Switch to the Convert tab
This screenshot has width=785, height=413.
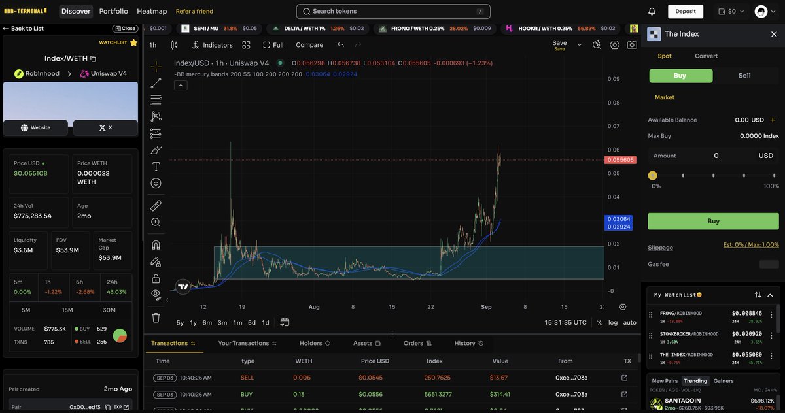pyautogui.click(x=706, y=56)
